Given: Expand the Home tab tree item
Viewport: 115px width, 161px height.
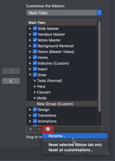Looking at the screenshot, I should 30,57.
